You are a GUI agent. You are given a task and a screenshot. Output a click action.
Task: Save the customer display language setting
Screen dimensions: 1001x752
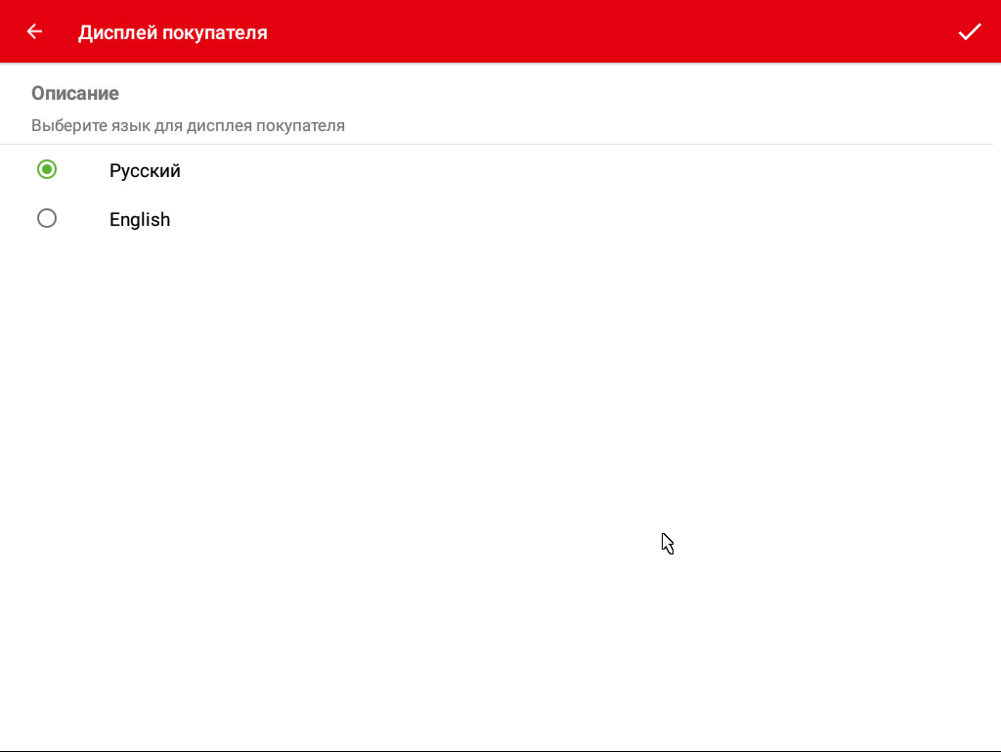point(969,31)
